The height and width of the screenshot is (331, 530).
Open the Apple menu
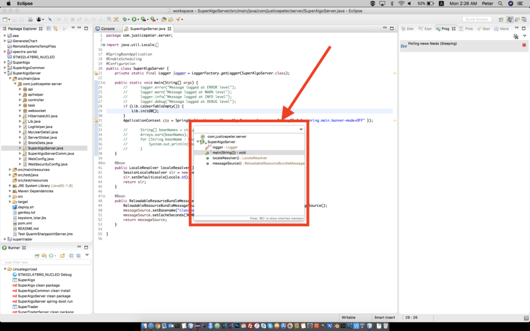click(8, 4)
